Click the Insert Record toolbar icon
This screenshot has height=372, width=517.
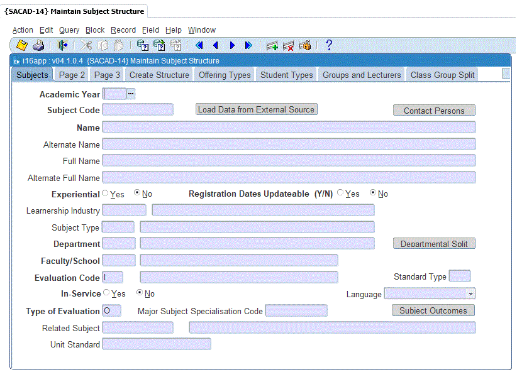click(x=272, y=45)
